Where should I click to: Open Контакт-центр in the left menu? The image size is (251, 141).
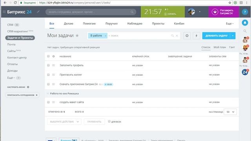tap(17, 58)
